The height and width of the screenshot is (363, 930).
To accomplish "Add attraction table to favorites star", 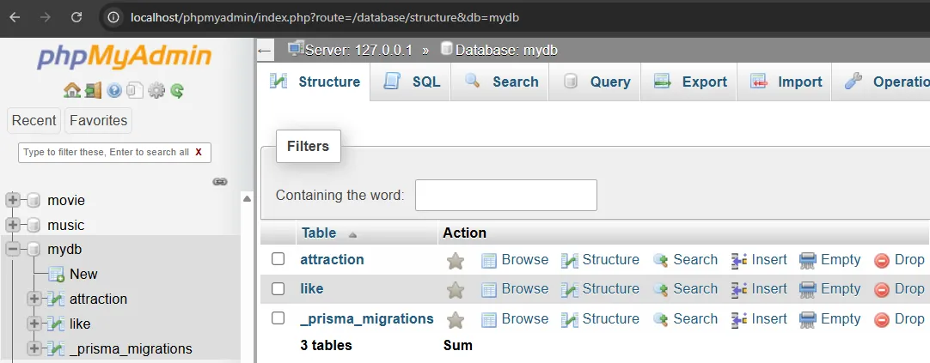I will [456, 261].
